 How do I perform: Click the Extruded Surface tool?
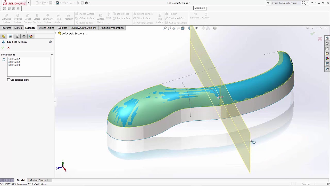point(6,18)
